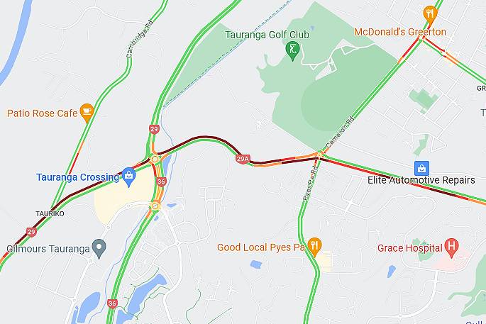Click the Pyes Pa Rd street label
486x324 pixels.
tap(311, 184)
